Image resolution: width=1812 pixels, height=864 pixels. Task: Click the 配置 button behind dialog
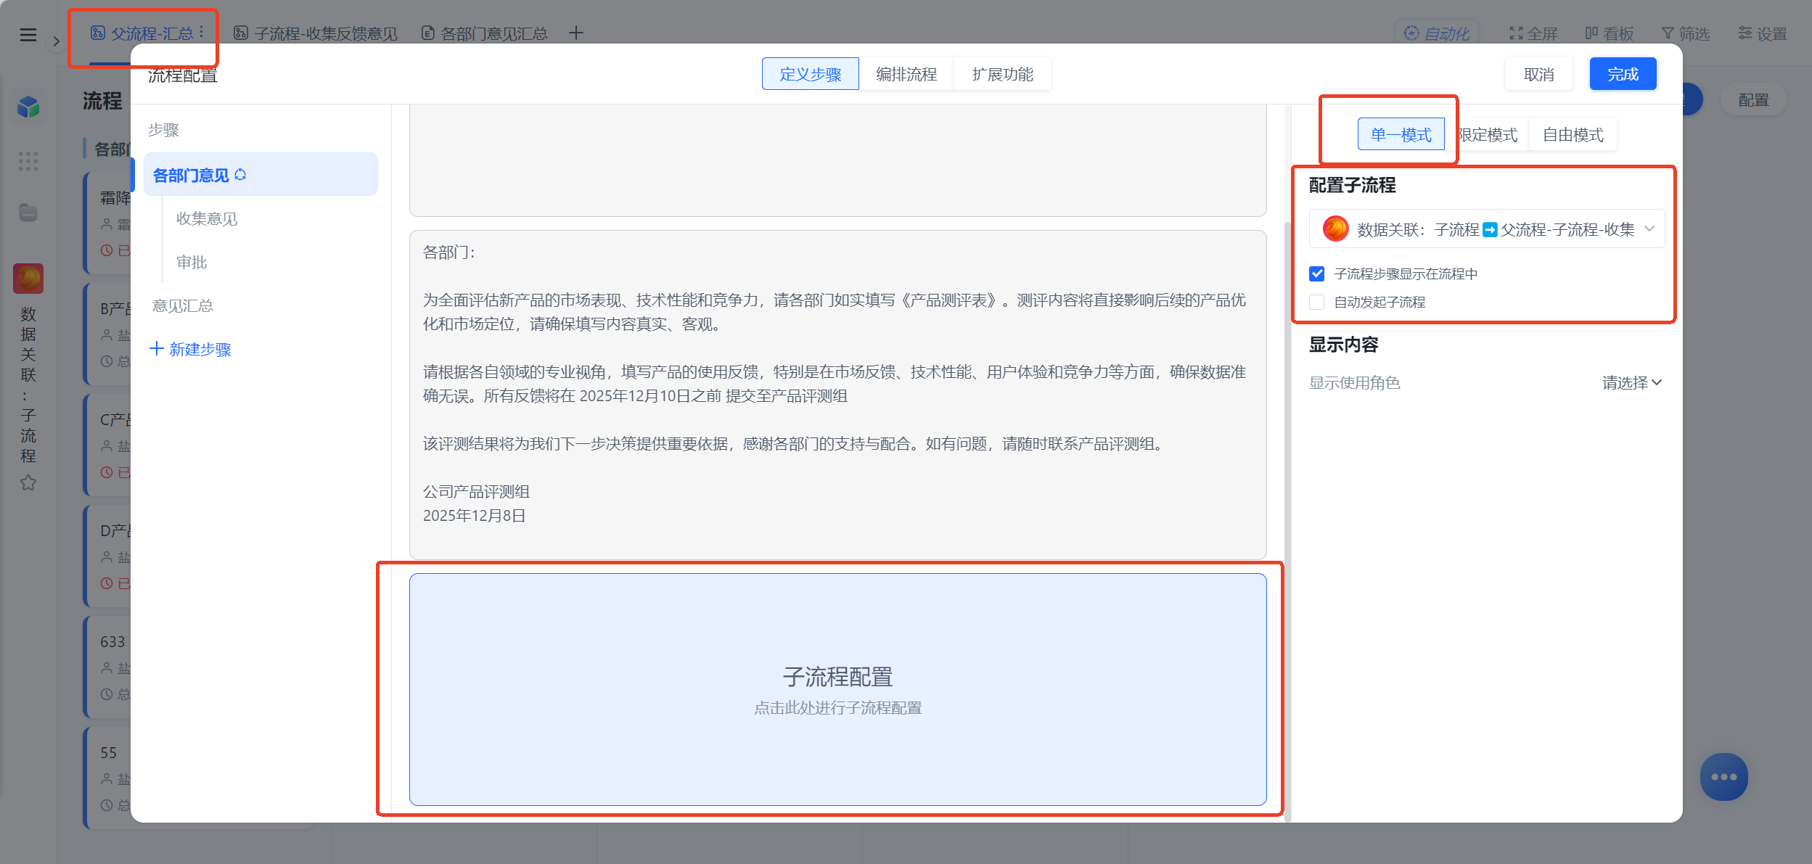point(1753,100)
